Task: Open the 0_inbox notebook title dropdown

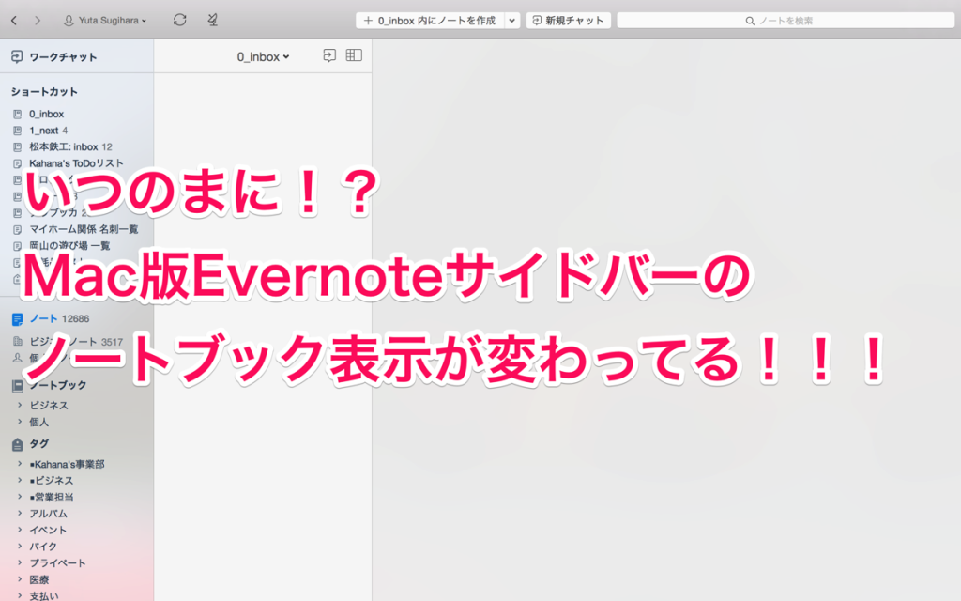Action: click(x=263, y=56)
